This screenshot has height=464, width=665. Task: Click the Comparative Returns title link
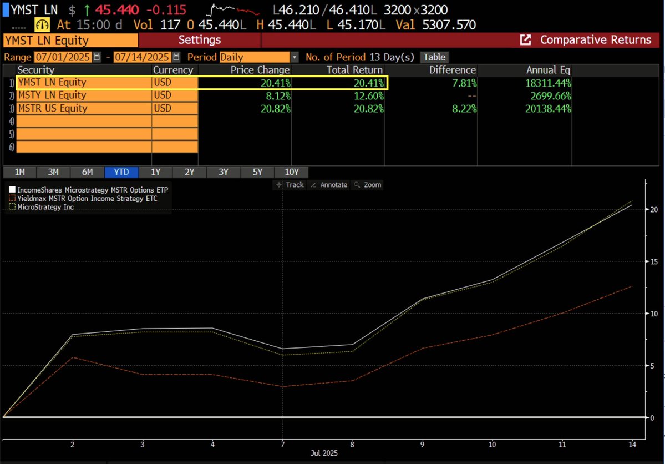tap(596, 40)
